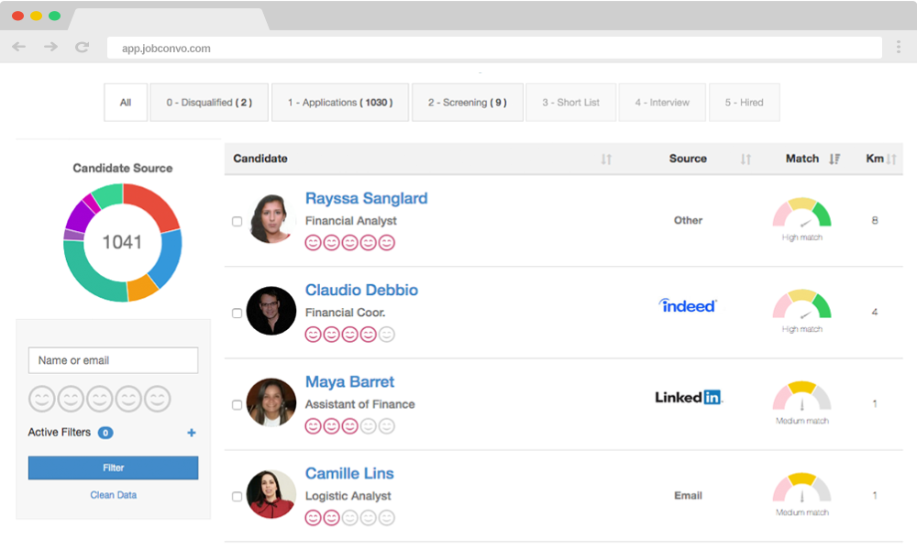Tick the checkbox beside Maya Barret
This screenshot has width=917, height=550.
click(237, 403)
